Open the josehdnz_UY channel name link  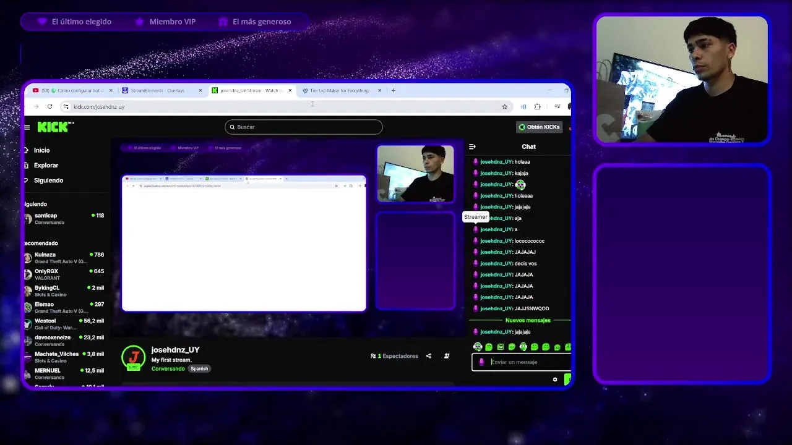pyautogui.click(x=176, y=350)
